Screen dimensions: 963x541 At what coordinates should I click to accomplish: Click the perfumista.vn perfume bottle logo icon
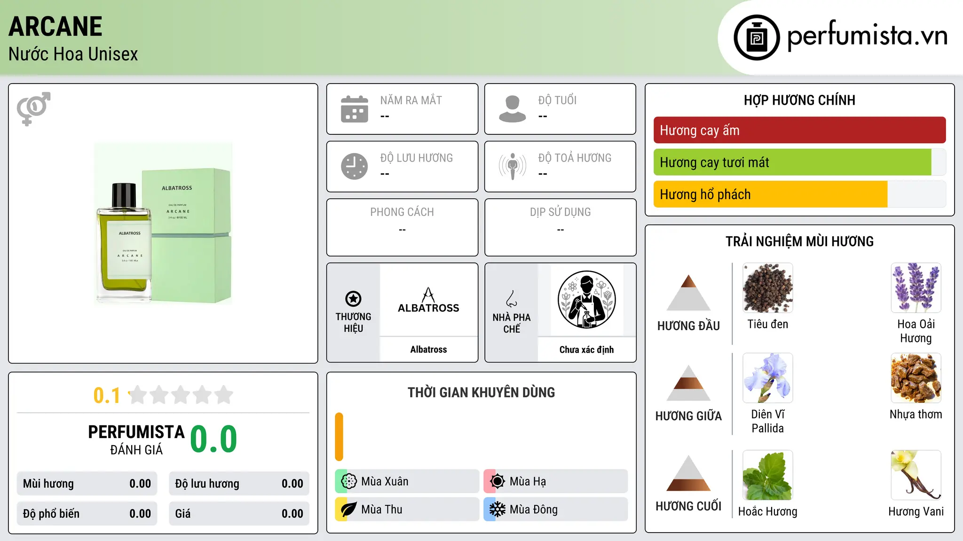[x=757, y=38]
